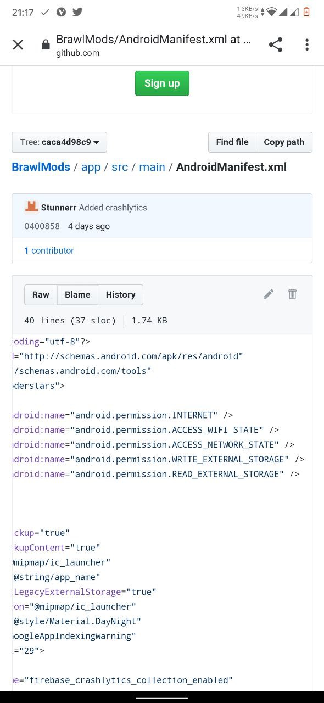Tap the battery indicator in status bar
Screen dimensions: 324x703
click(306, 12)
